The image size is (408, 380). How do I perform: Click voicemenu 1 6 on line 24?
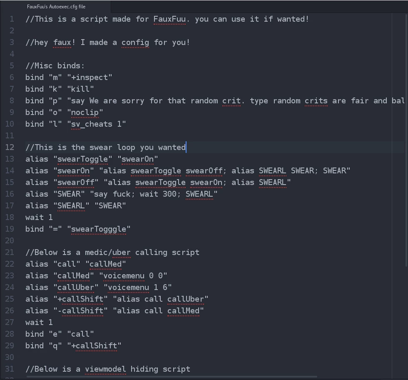tap(137, 287)
